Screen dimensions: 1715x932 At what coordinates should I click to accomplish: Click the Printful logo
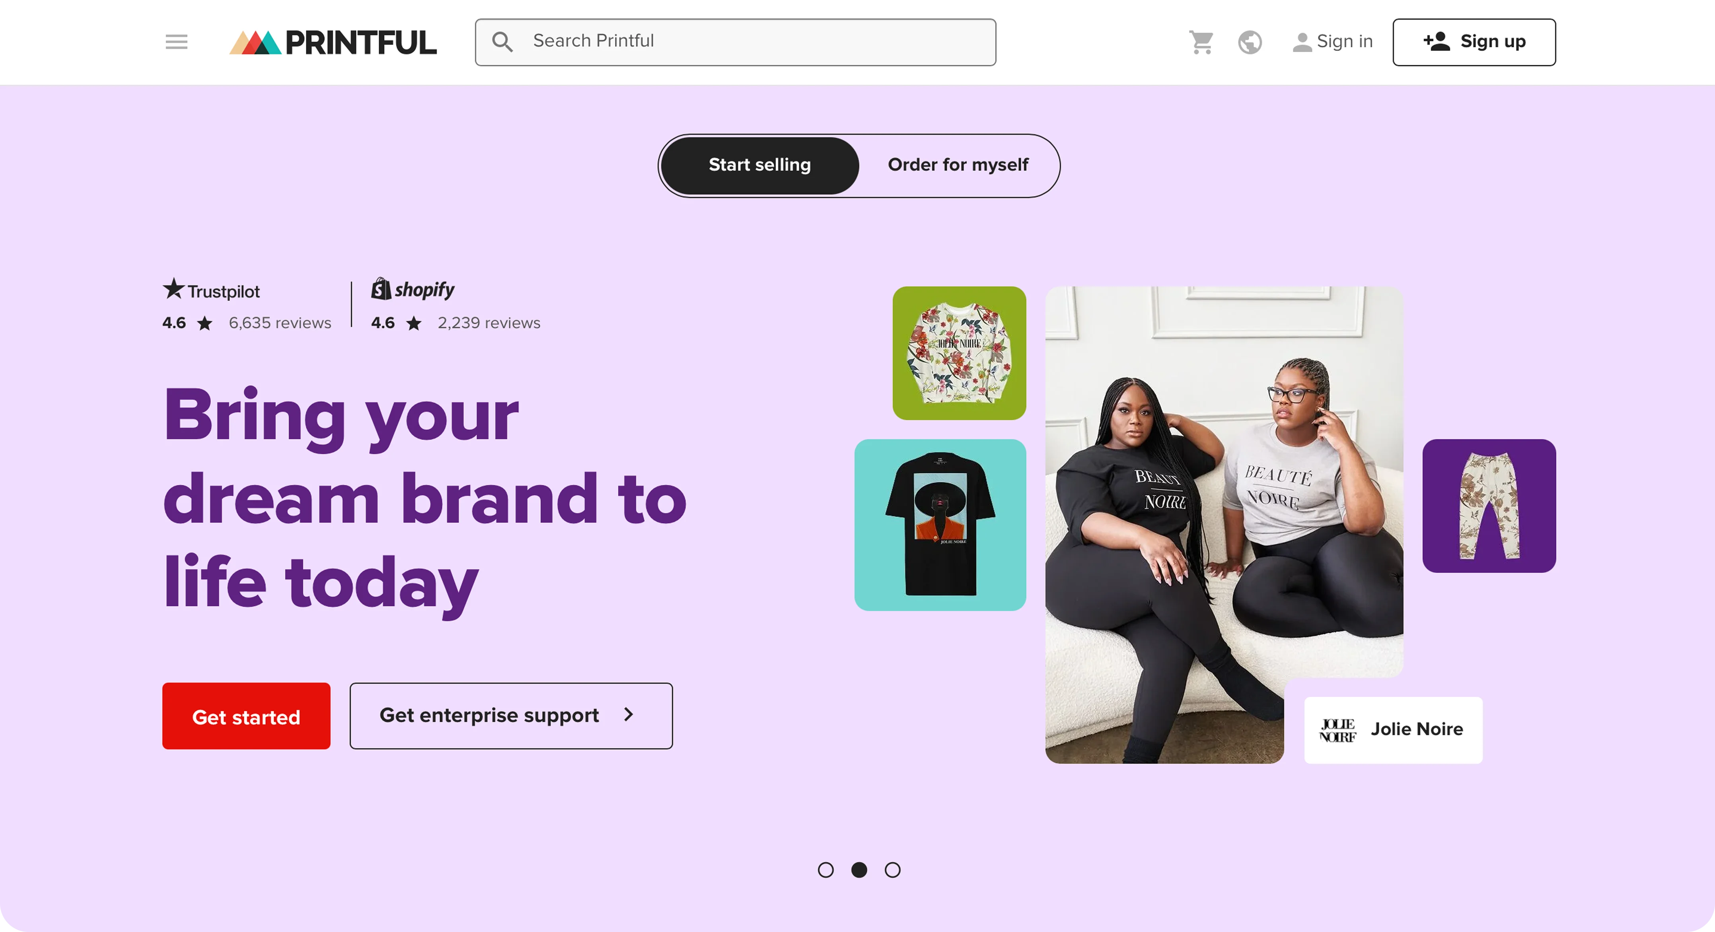(x=333, y=43)
